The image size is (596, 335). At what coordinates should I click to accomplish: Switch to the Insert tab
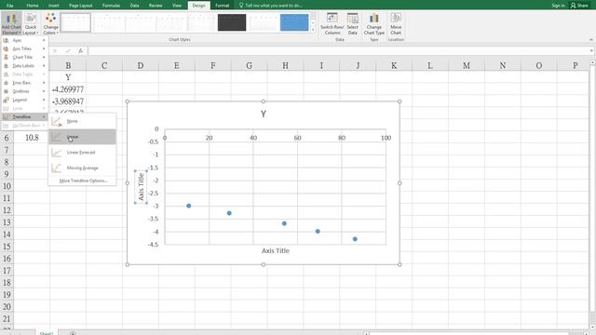[54, 6]
